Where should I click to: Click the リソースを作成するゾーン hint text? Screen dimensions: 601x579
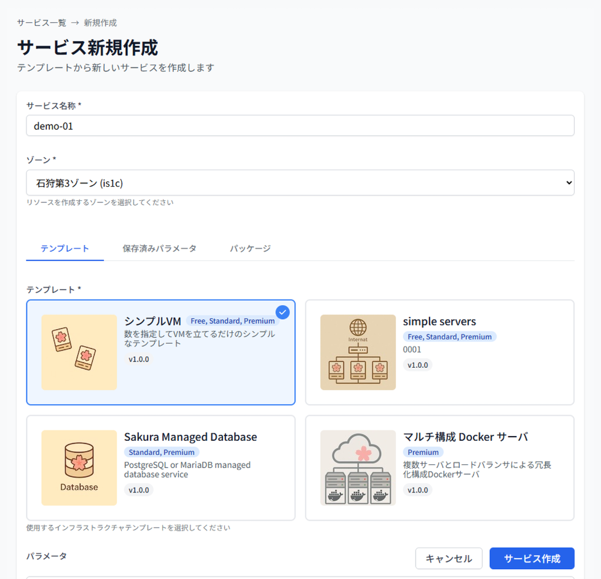tap(100, 202)
